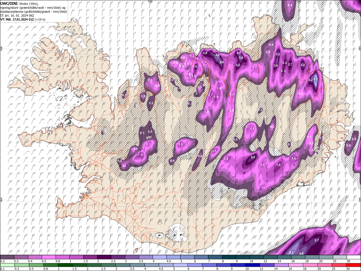The height and width of the screenshot is (271, 361).
Task: Click the UWC/DINI title text
Action: pyautogui.click(x=8, y=3)
